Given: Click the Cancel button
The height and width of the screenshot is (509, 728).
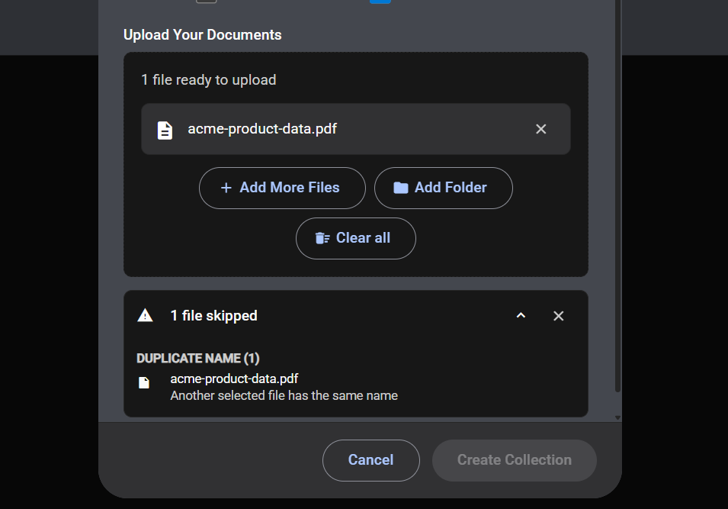Looking at the screenshot, I should [371, 460].
